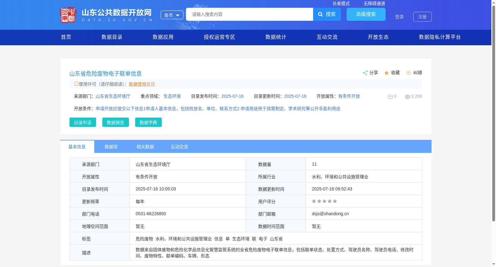496x267 pixels.
Task: Open 无障碍通道 link
Action: (x=374, y=3)
